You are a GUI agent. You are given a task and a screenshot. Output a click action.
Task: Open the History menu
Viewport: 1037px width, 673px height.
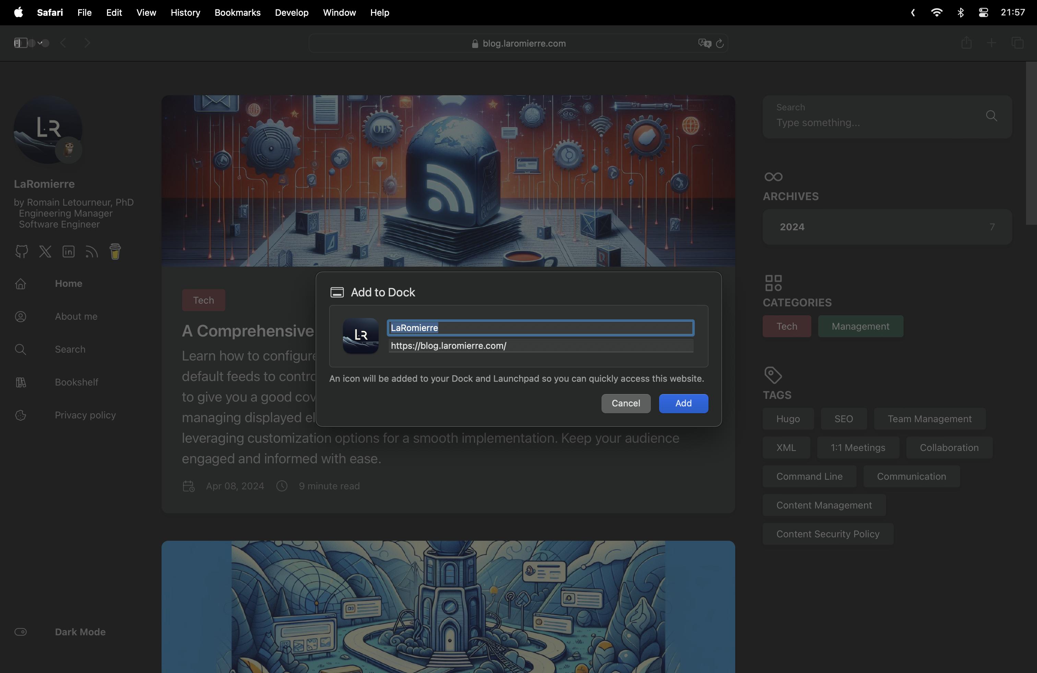185,13
